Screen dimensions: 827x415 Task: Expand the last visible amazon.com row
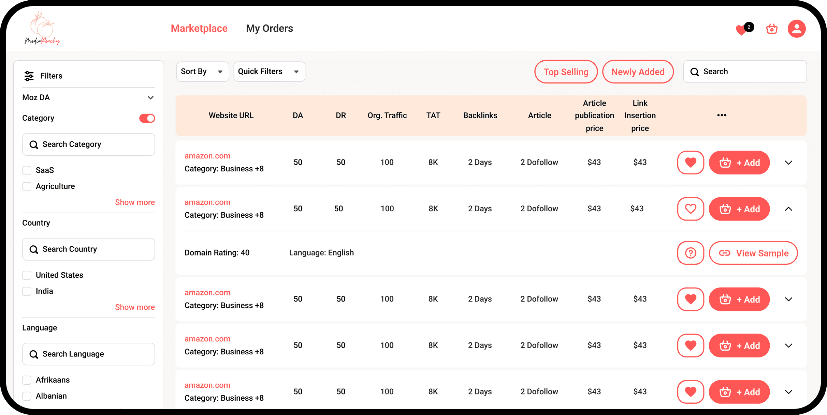pos(788,392)
